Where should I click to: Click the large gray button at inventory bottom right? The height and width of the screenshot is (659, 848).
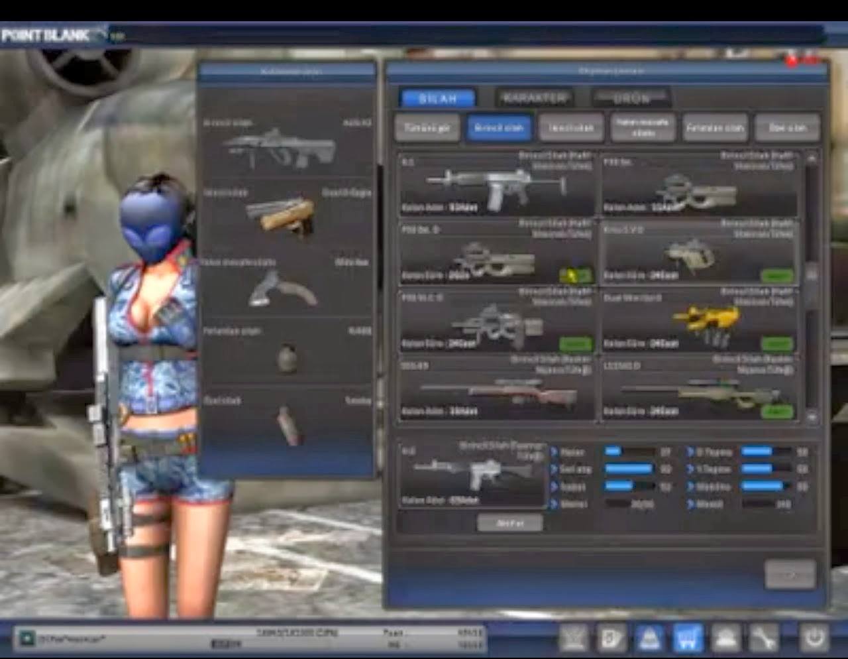790,574
